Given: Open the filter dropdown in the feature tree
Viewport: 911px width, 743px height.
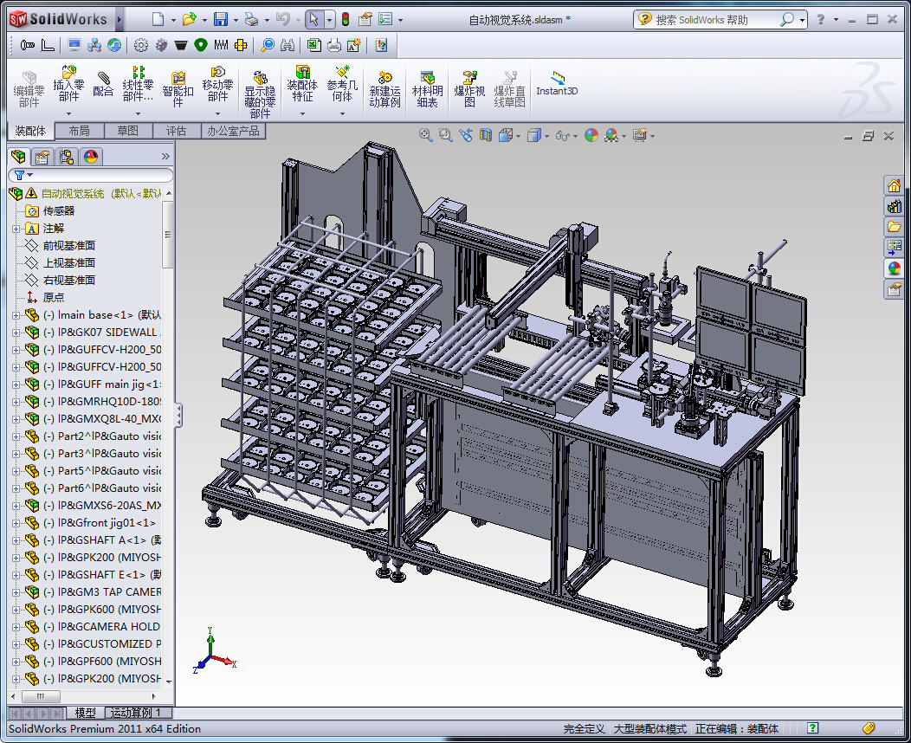Looking at the screenshot, I should point(30,175).
